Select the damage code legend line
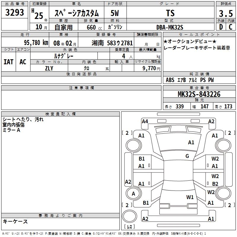The image size is (237, 237). [104, 233]
